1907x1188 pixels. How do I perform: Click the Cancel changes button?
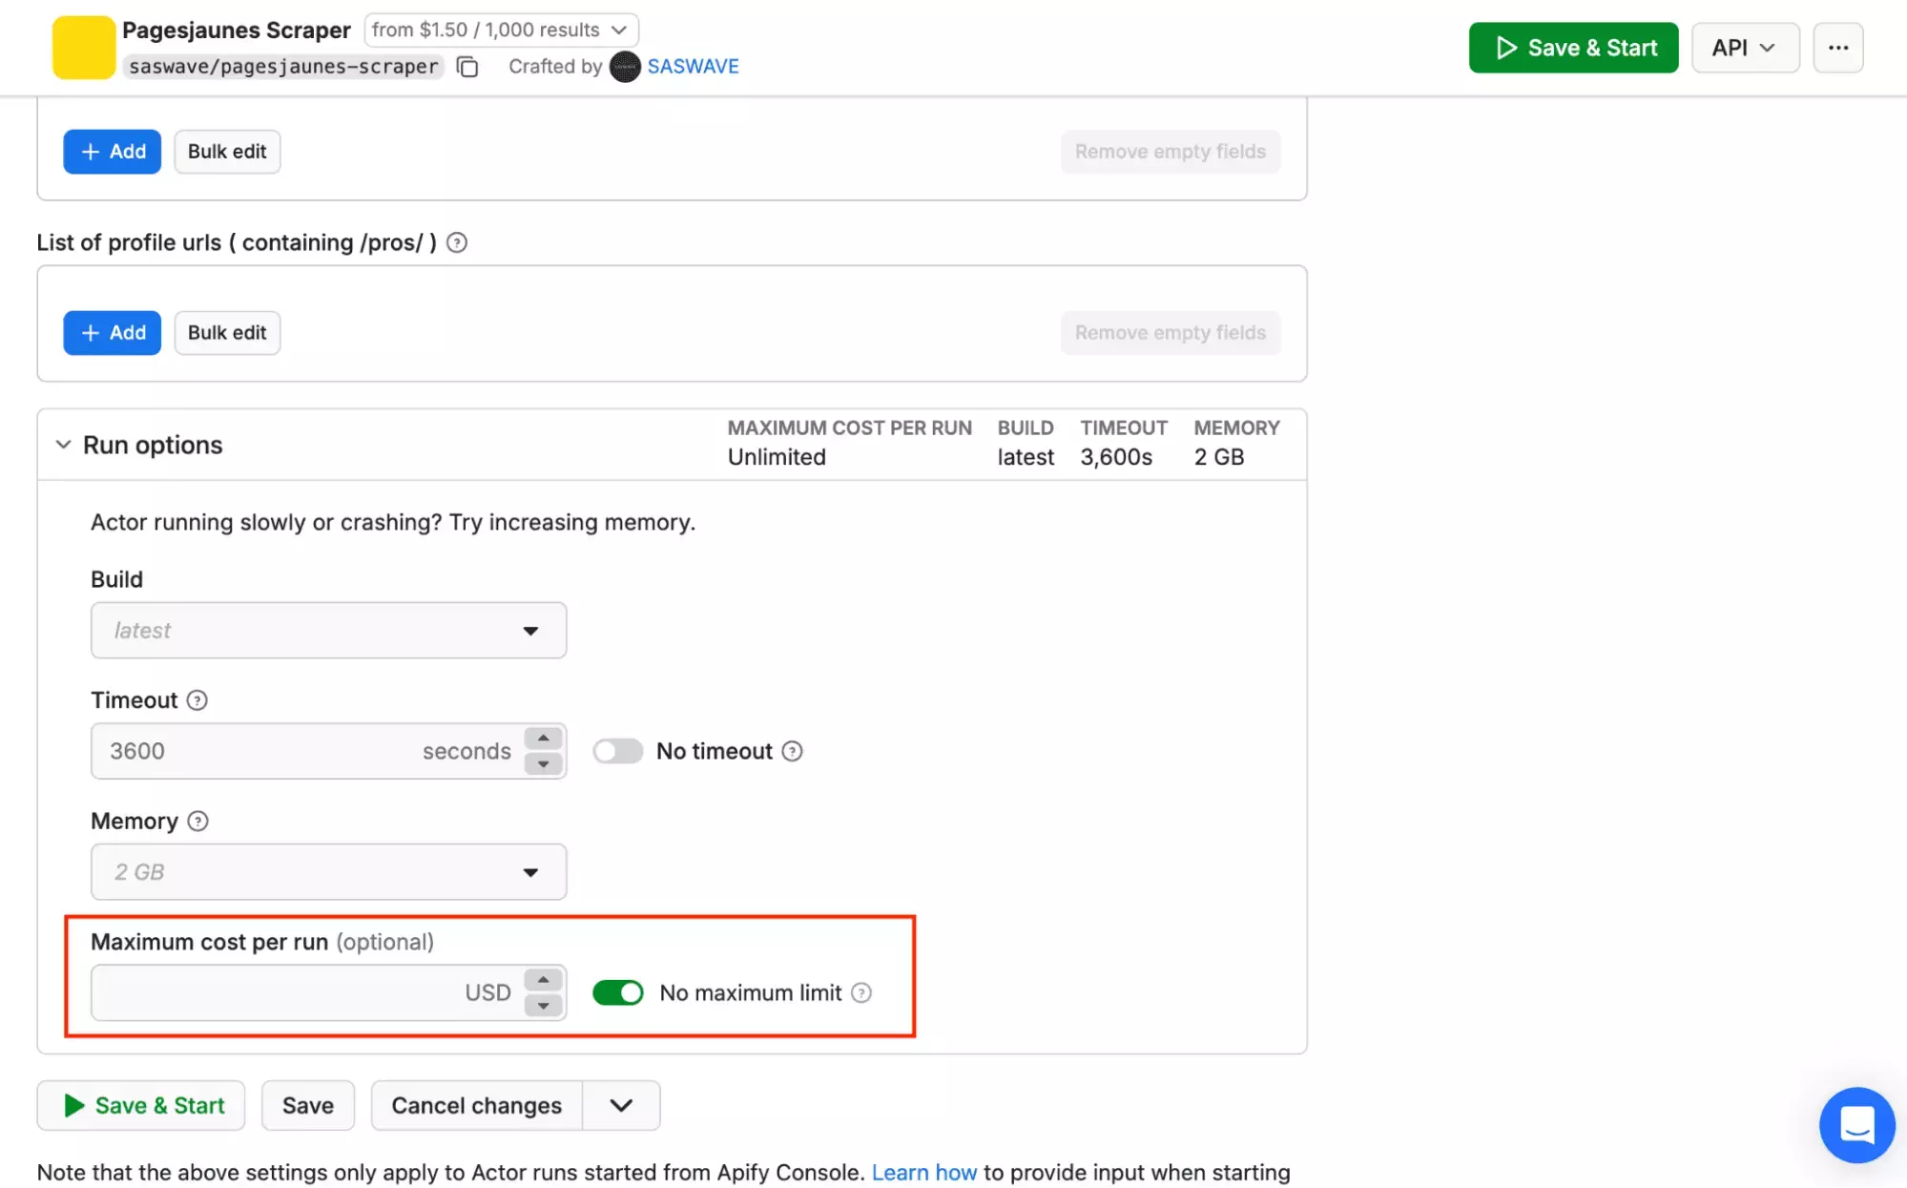477,1105
